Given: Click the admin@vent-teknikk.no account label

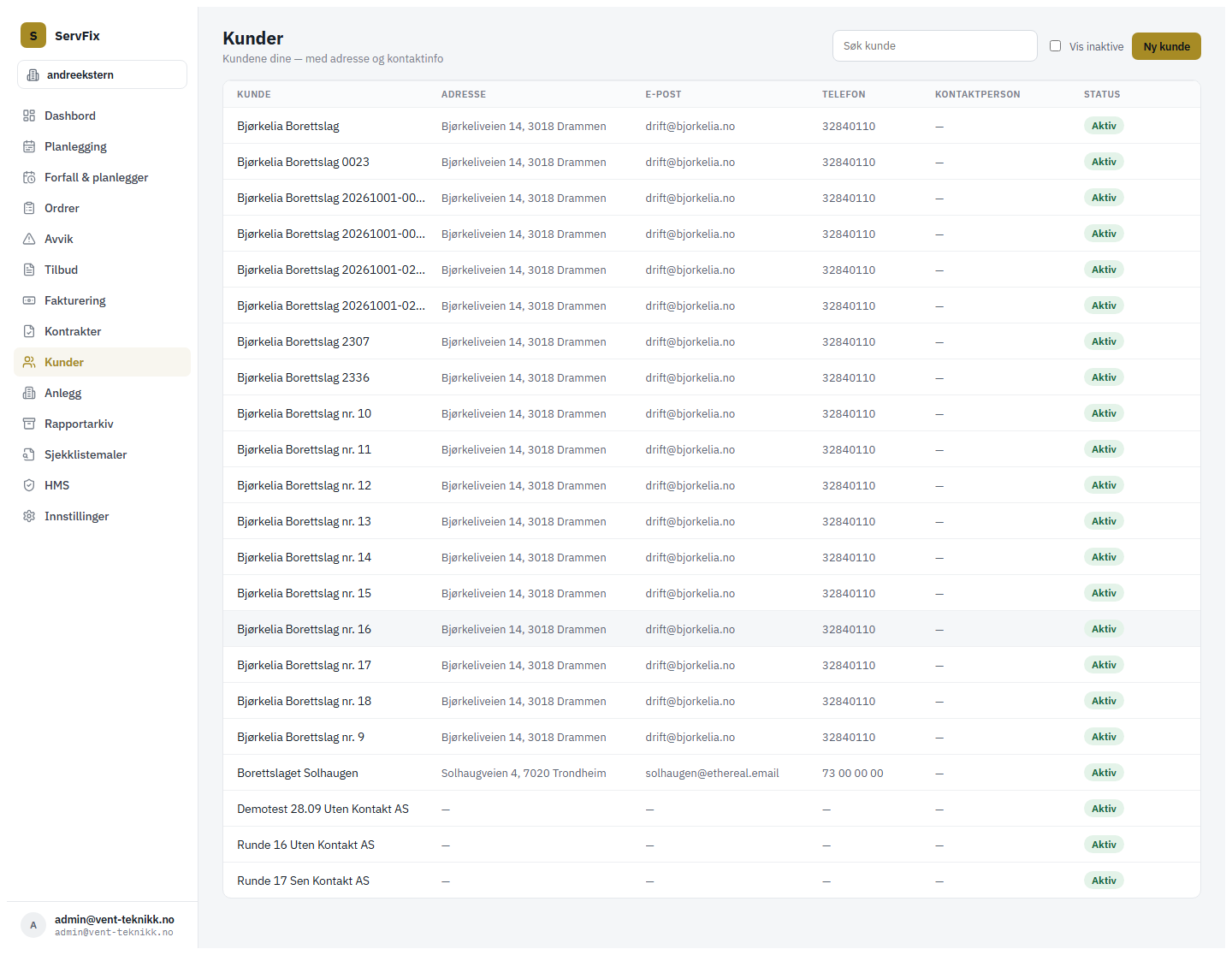Looking at the screenshot, I should coord(115,919).
